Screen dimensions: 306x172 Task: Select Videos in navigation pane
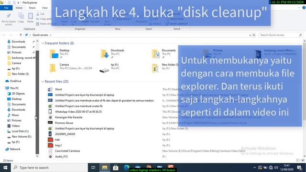(16, 126)
